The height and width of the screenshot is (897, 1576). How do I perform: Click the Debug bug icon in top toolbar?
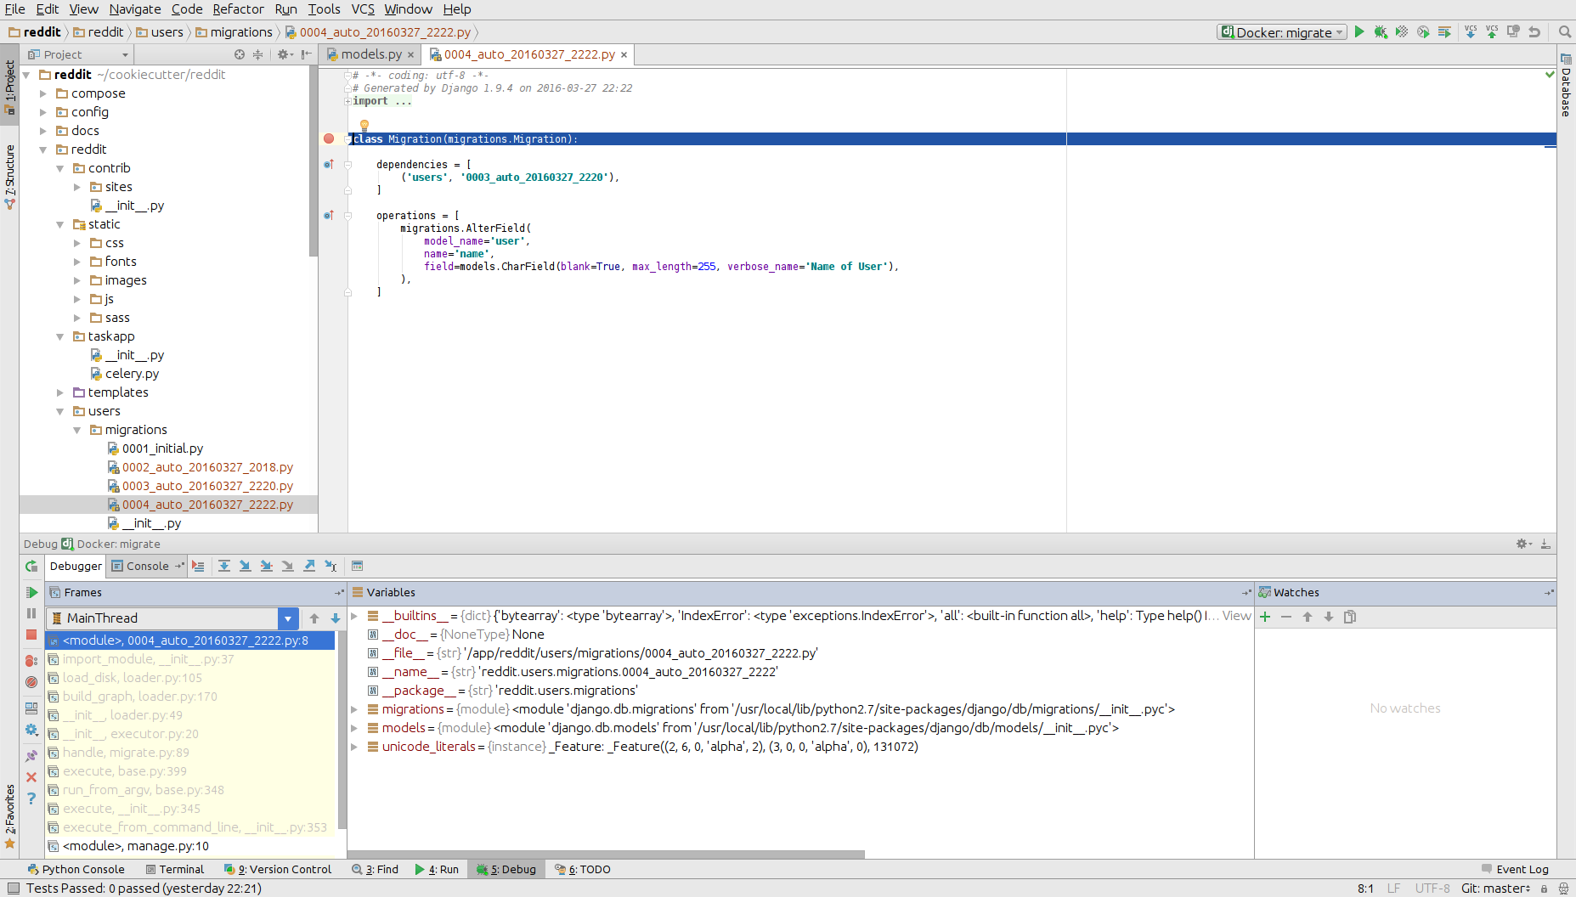(x=1381, y=32)
